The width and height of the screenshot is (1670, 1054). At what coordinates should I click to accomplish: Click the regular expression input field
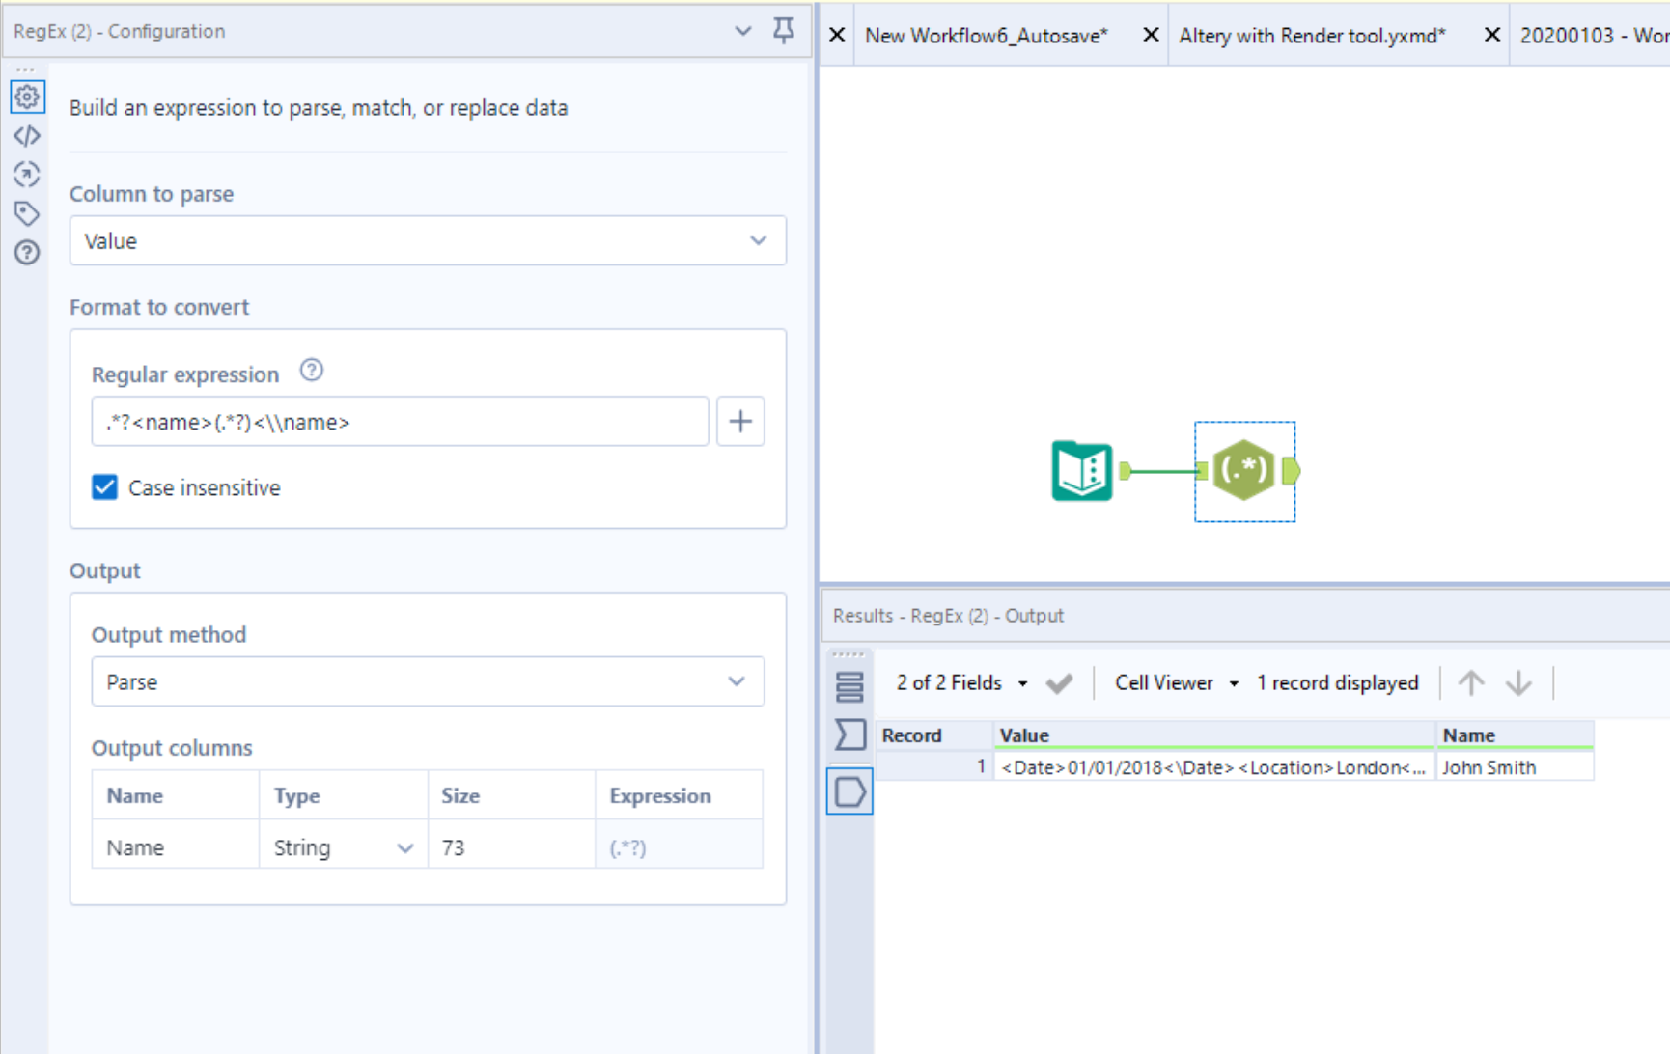[x=400, y=421]
